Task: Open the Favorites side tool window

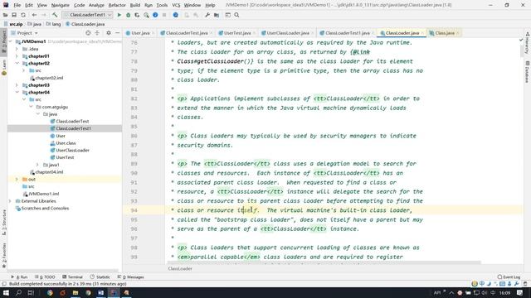Action: click(3, 256)
